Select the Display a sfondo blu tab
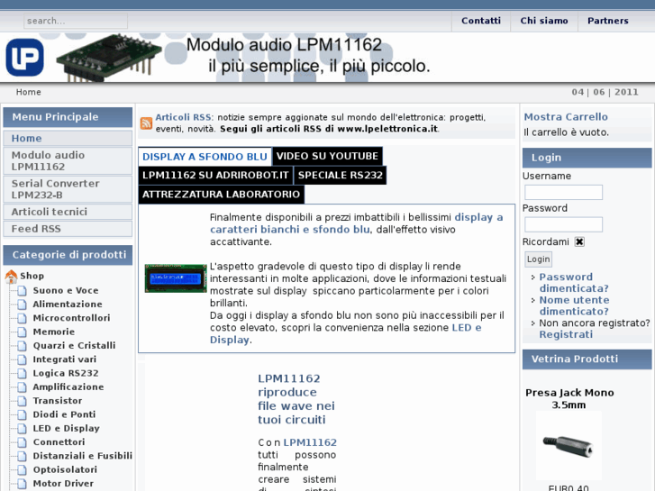The image size is (655, 491). pyautogui.click(x=205, y=156)
